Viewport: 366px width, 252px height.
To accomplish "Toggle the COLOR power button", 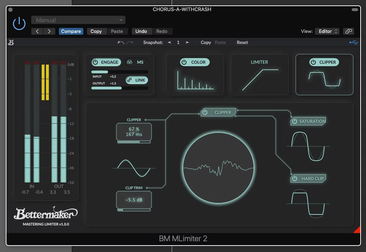I will [195, 62].
